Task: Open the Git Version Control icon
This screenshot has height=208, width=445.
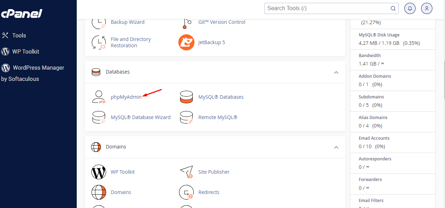Action: pos(186,22)
